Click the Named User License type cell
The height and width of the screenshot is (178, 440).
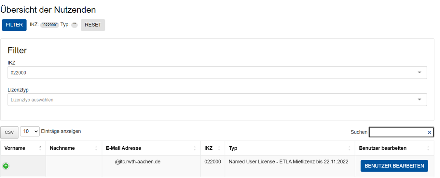pos(288,161)
